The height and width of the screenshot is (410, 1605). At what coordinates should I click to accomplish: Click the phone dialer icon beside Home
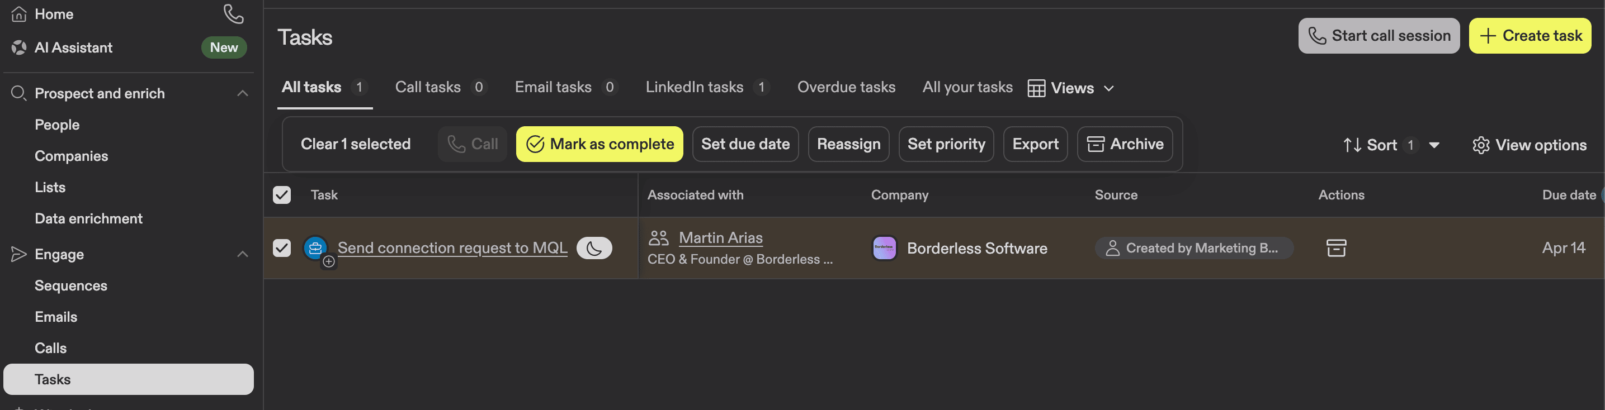coord(234,14)
